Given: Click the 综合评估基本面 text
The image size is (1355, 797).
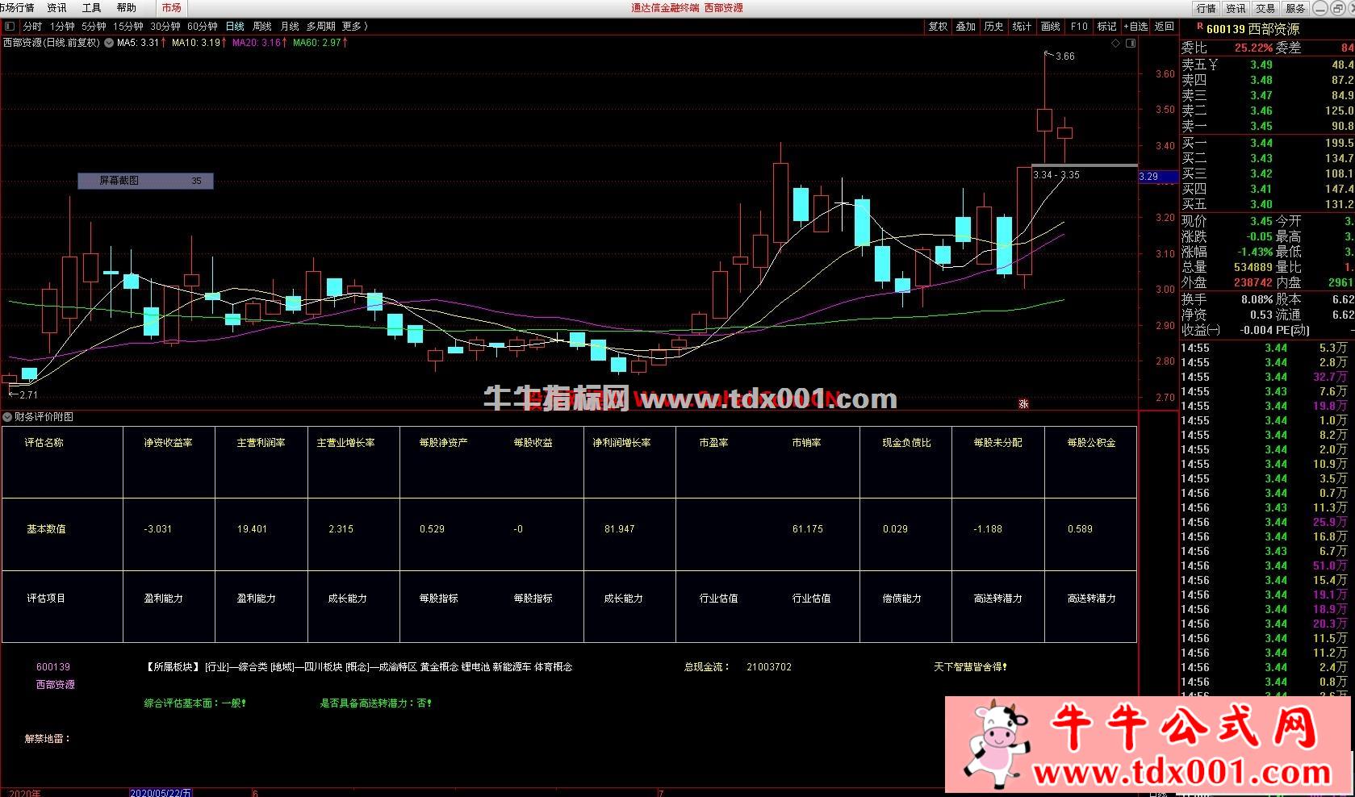Looking at the screenshot, I should tap(194, 703).
